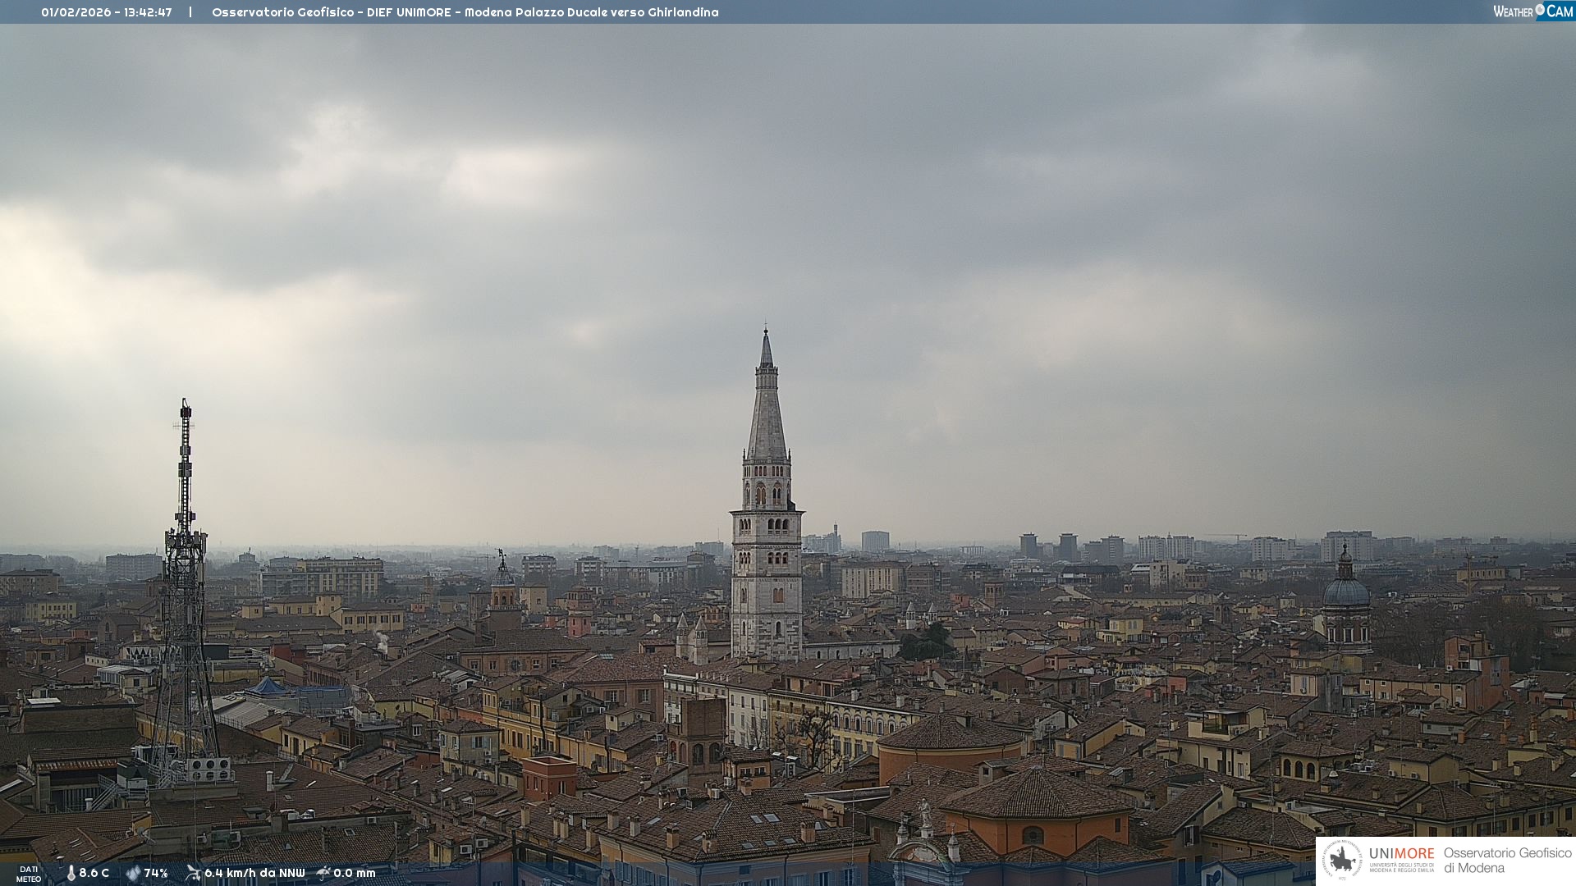This screenshot has width=1576, height=886.
Task: Click the 8.6 C temperature reading
Action: (x=94, y=874)
